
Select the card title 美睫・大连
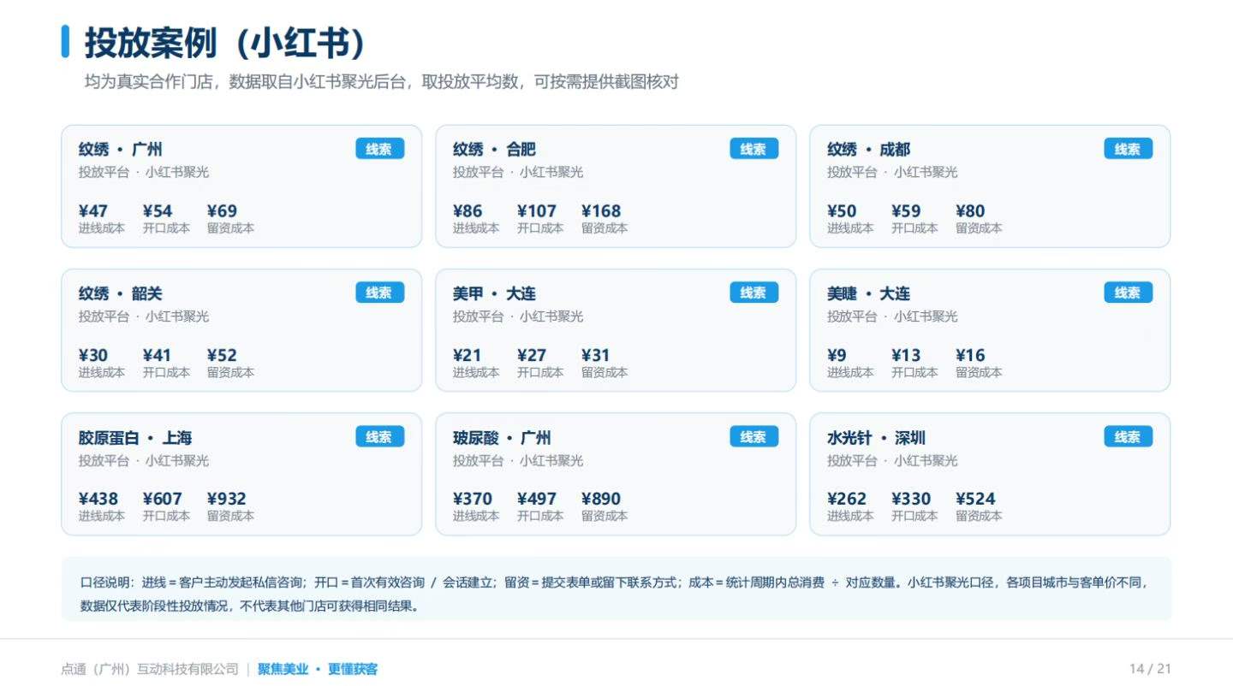pyautogui.click(x=869, y=293)
